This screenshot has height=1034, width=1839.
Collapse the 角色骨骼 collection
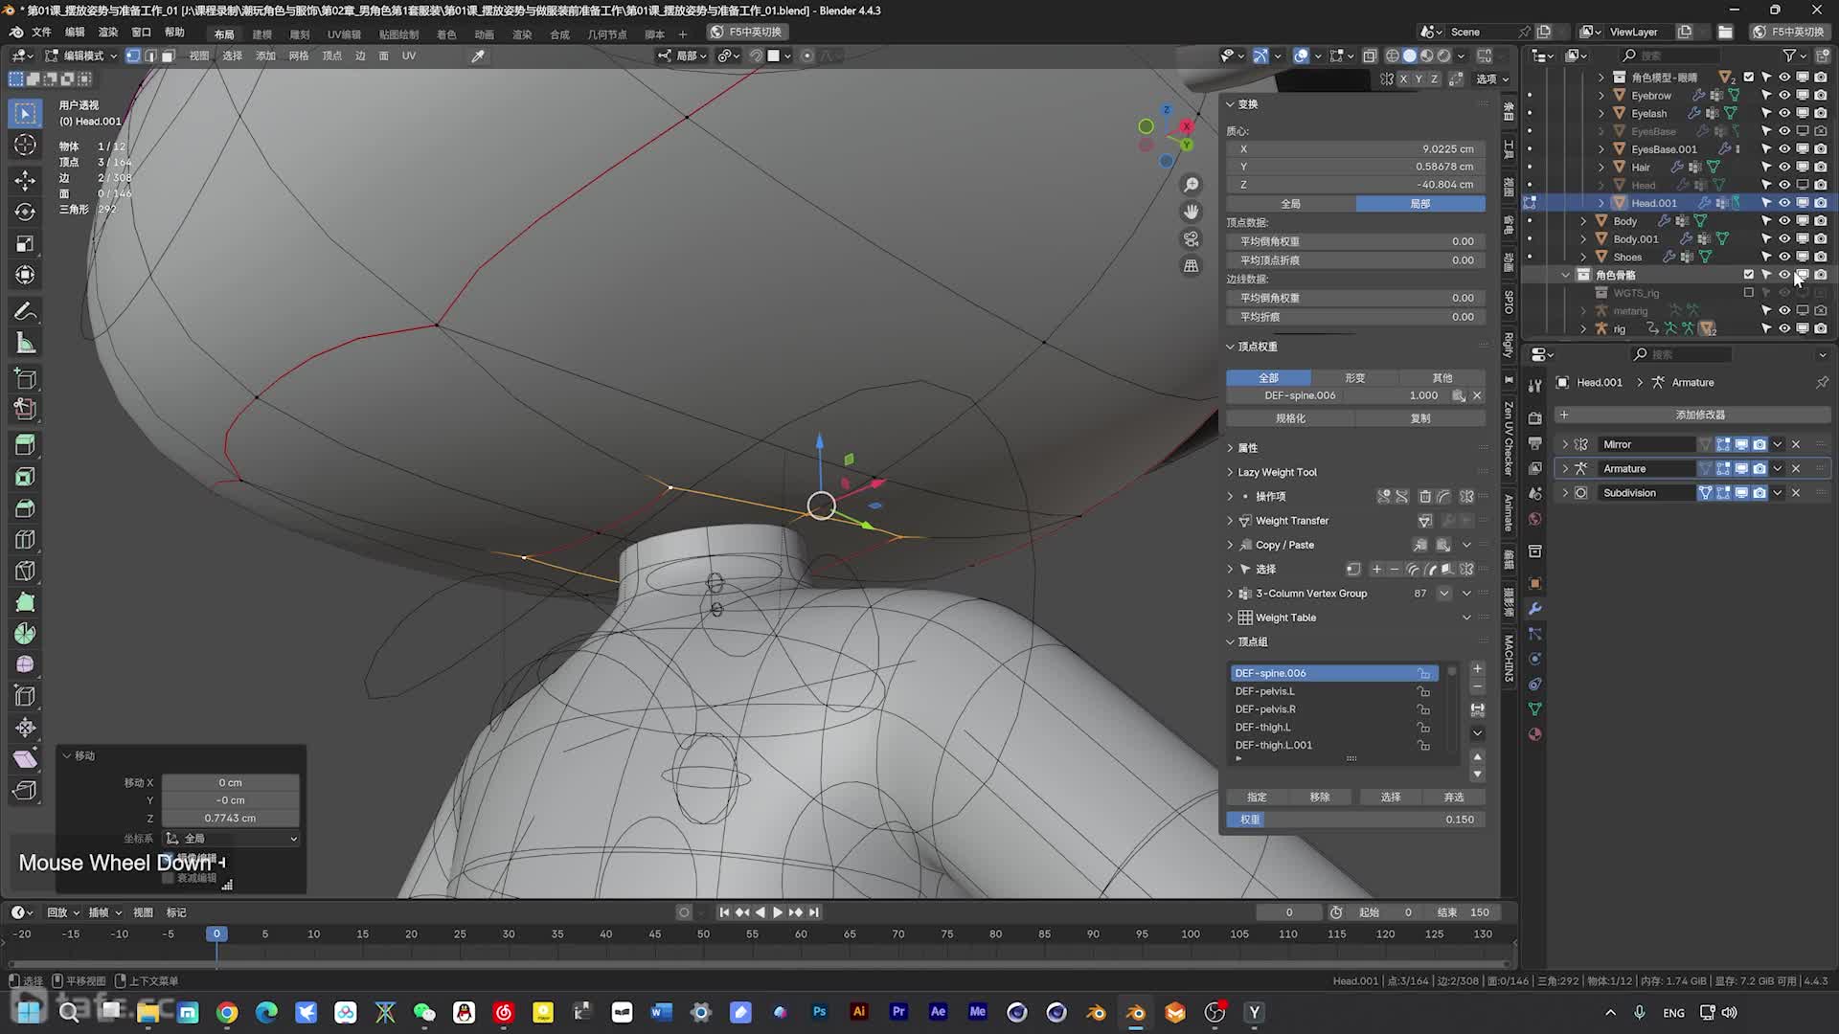(1565, 275)
